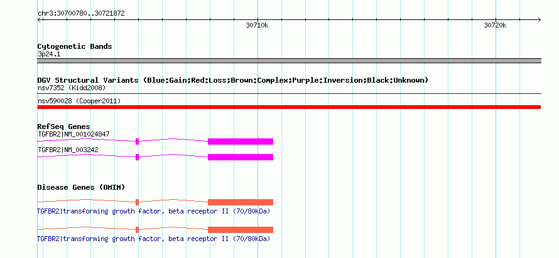Image resolution: width=559 pixels, height=258 pixels.
Task: Select the DGV Structural Variants track title
Action: click(233, 80)
